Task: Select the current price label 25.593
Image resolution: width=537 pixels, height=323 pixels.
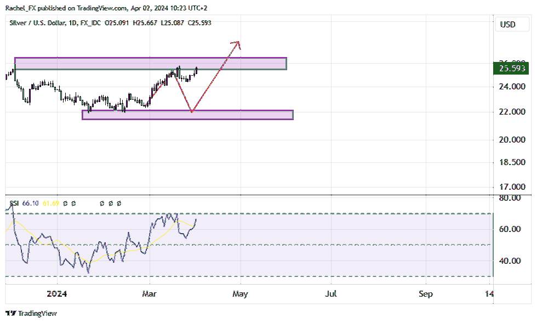Action: (x=511, y=68)
